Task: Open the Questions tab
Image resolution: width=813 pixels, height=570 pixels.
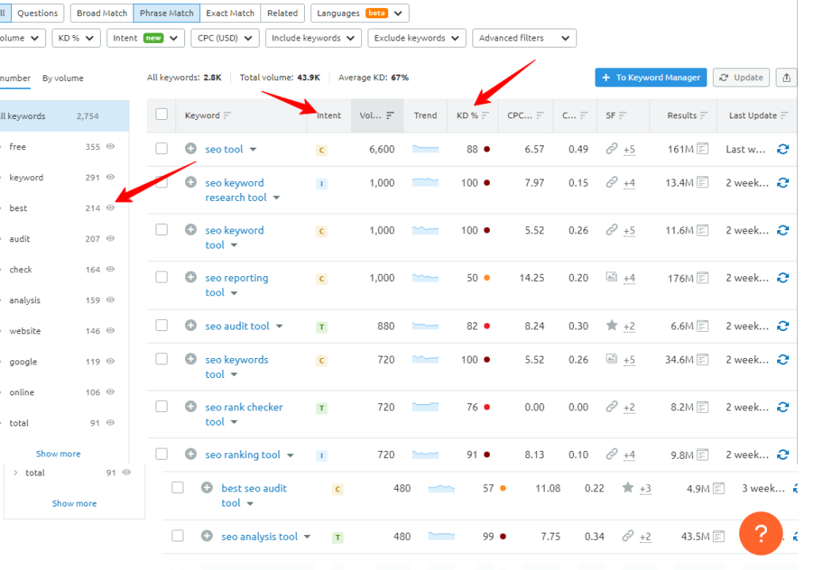Action: (x=37, y=13)
